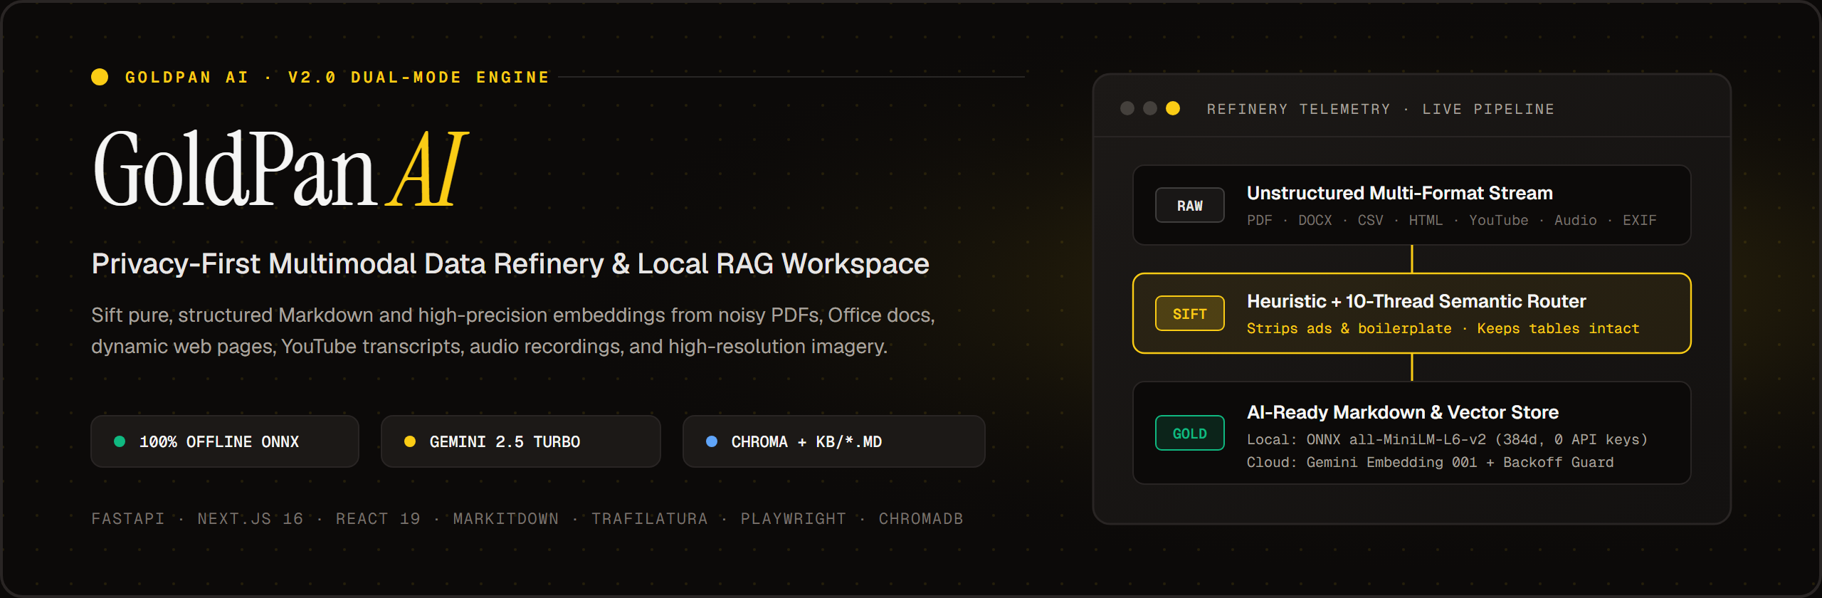Viewport: 1822px width, 598px height.
Task: Click the "LIVE PIPELINE" label
Action: click(1488, 109)
